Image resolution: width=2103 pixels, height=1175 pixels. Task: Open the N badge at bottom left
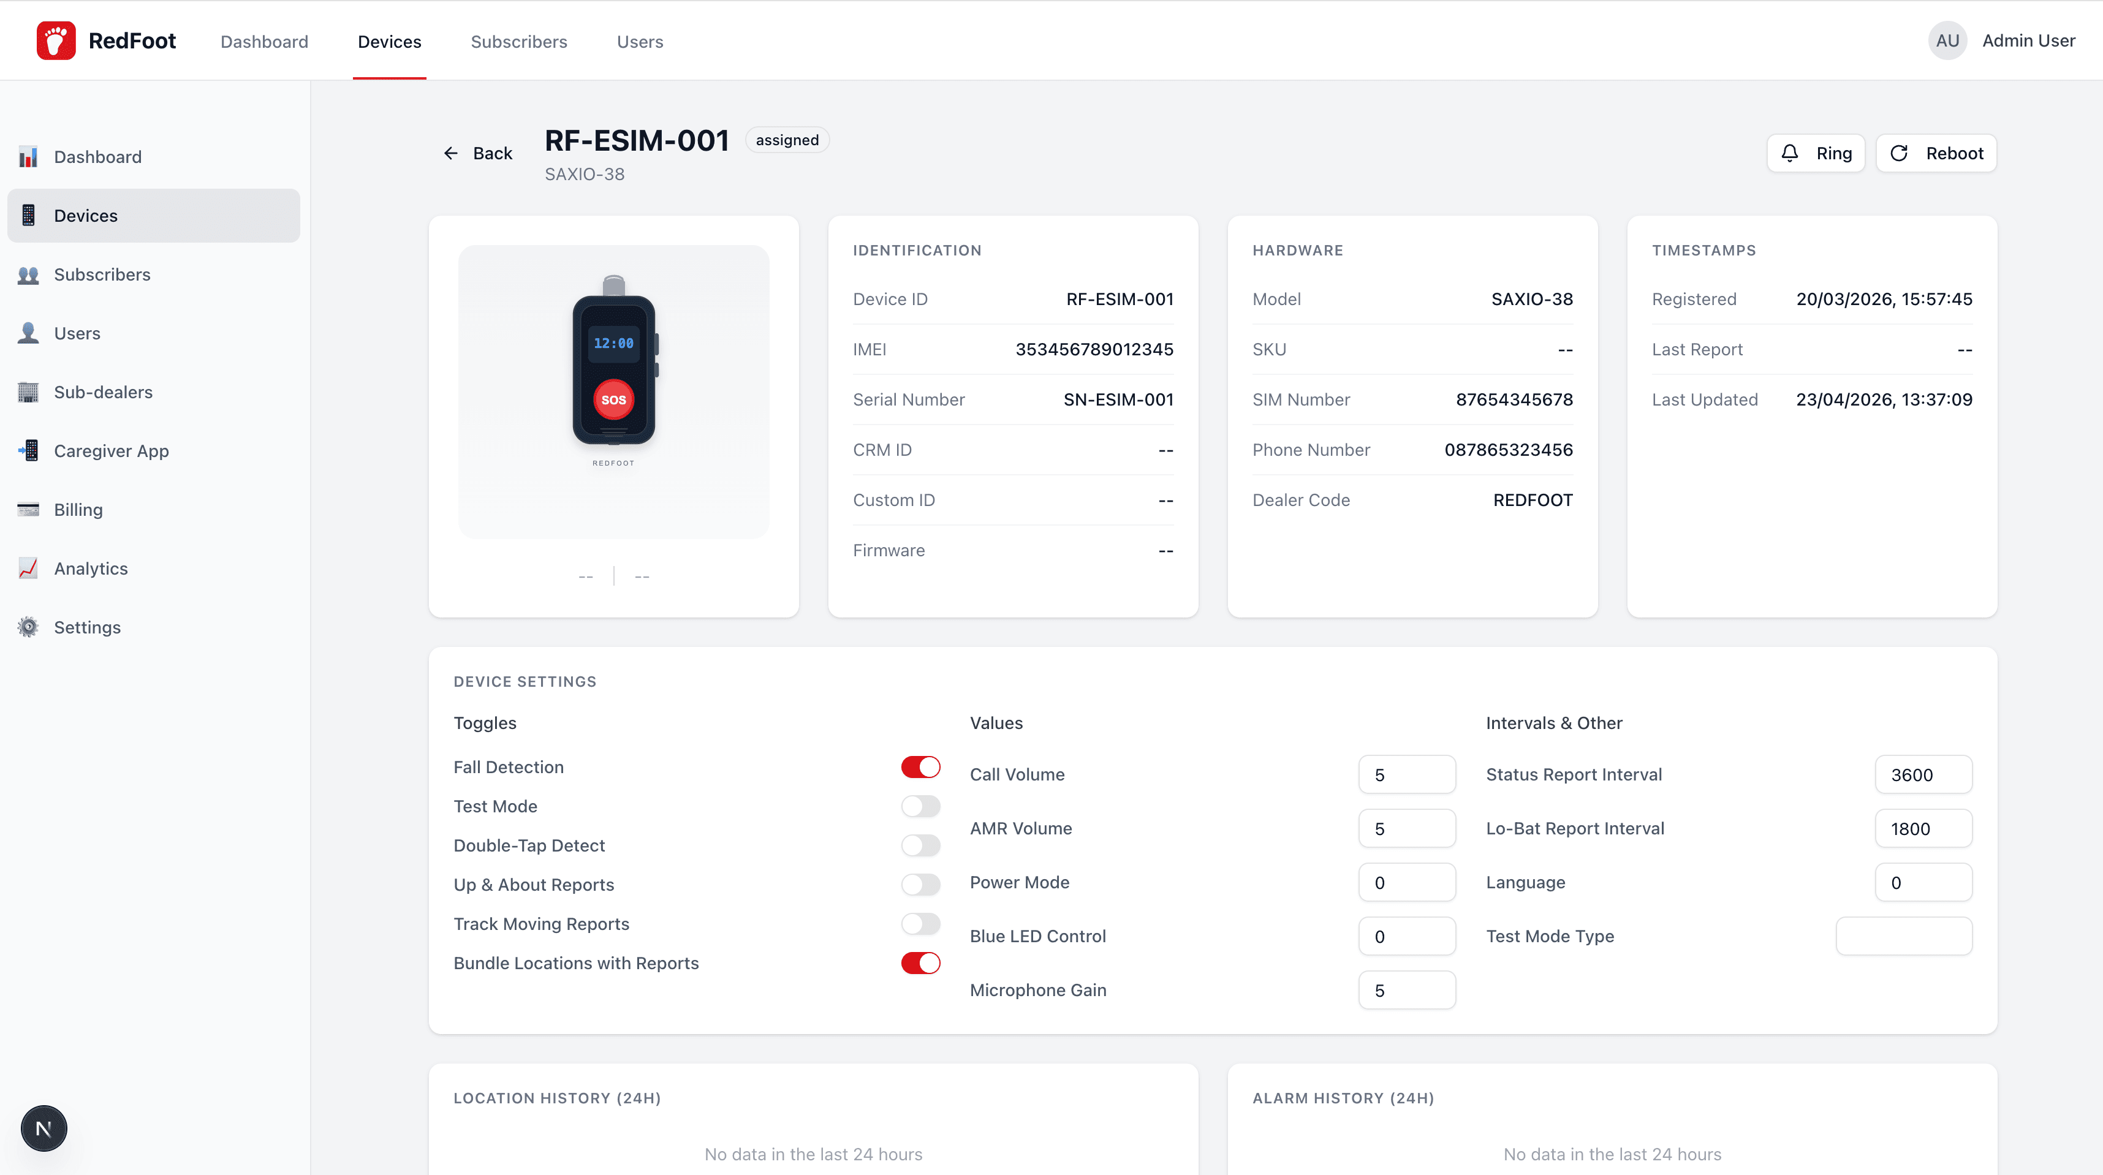pos(44,1128)
